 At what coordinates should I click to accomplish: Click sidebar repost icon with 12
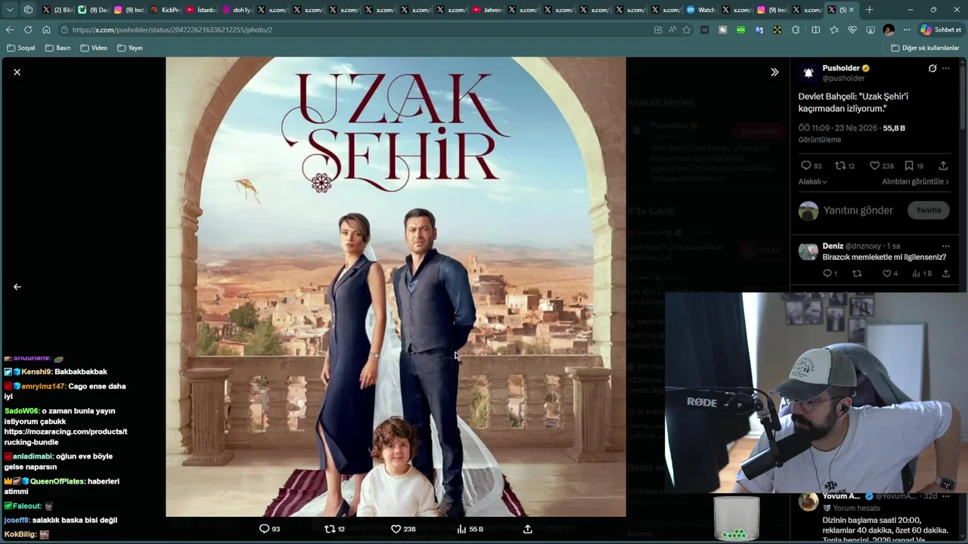845,165
